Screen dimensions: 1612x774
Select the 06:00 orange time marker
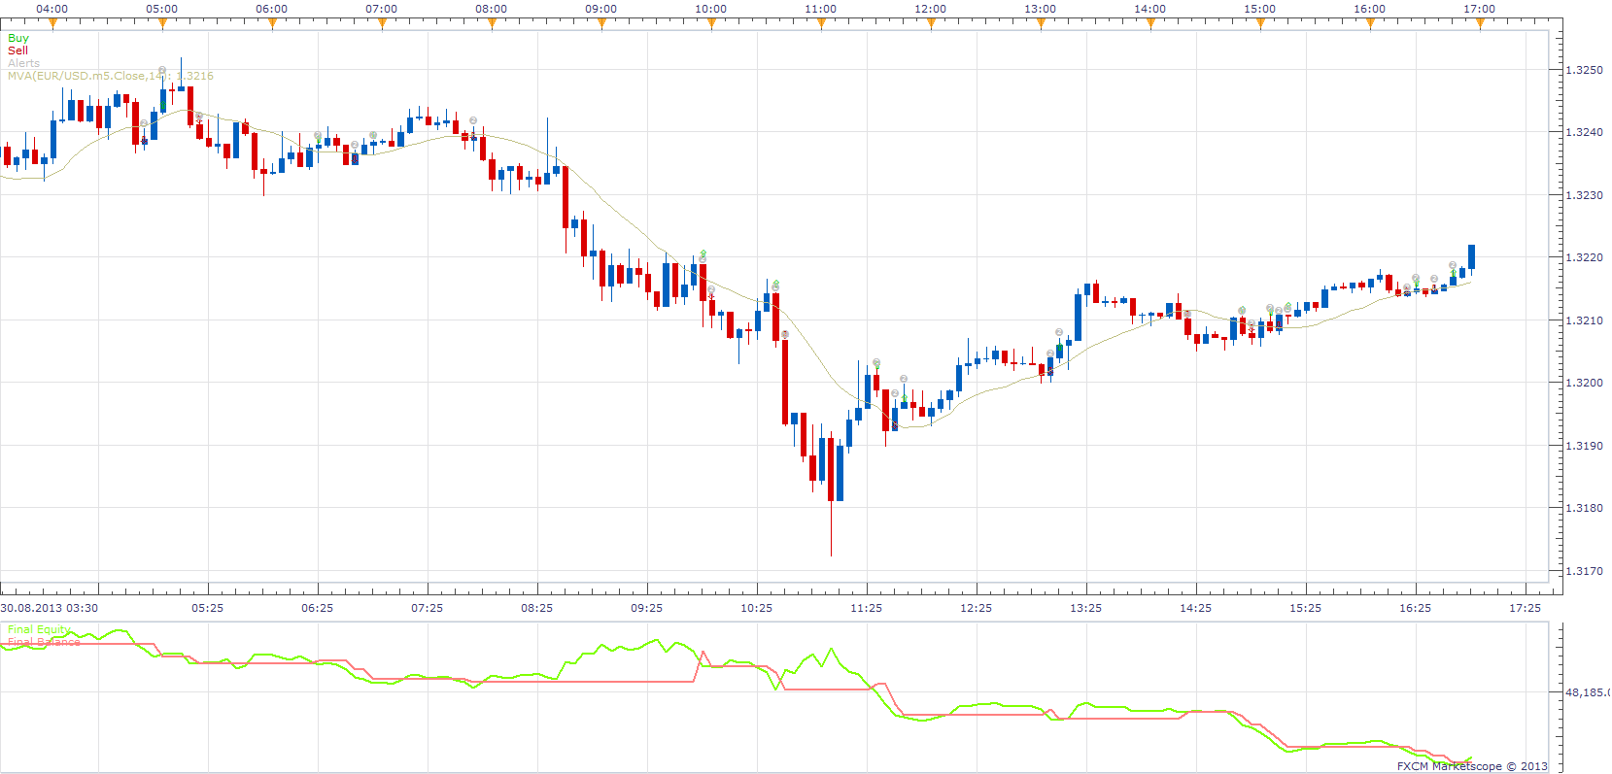272,24
